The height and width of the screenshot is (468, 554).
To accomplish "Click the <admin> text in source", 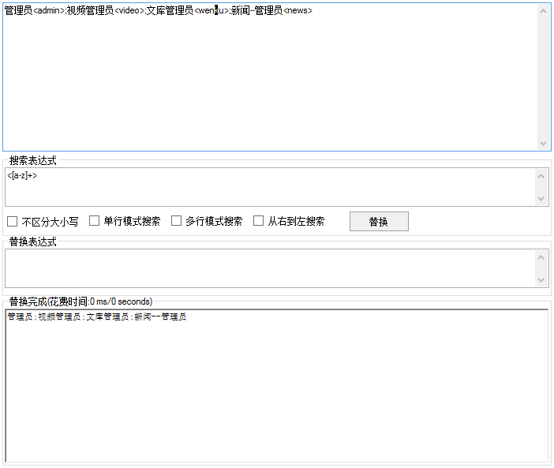I will pyautogui.click(x=49, y=10).
